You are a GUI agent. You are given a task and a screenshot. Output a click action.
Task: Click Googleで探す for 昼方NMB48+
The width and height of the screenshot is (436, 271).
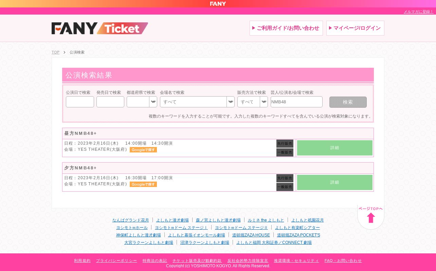[143, 150]
